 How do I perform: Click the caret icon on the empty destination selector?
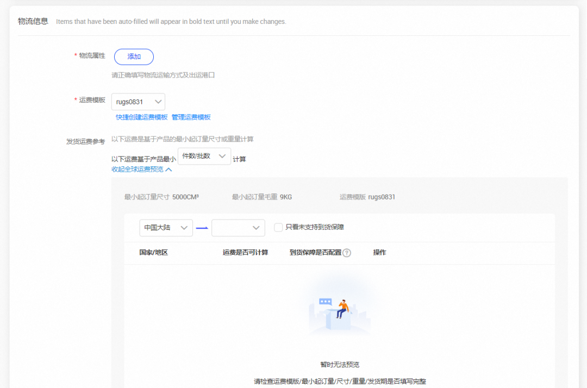255,228
